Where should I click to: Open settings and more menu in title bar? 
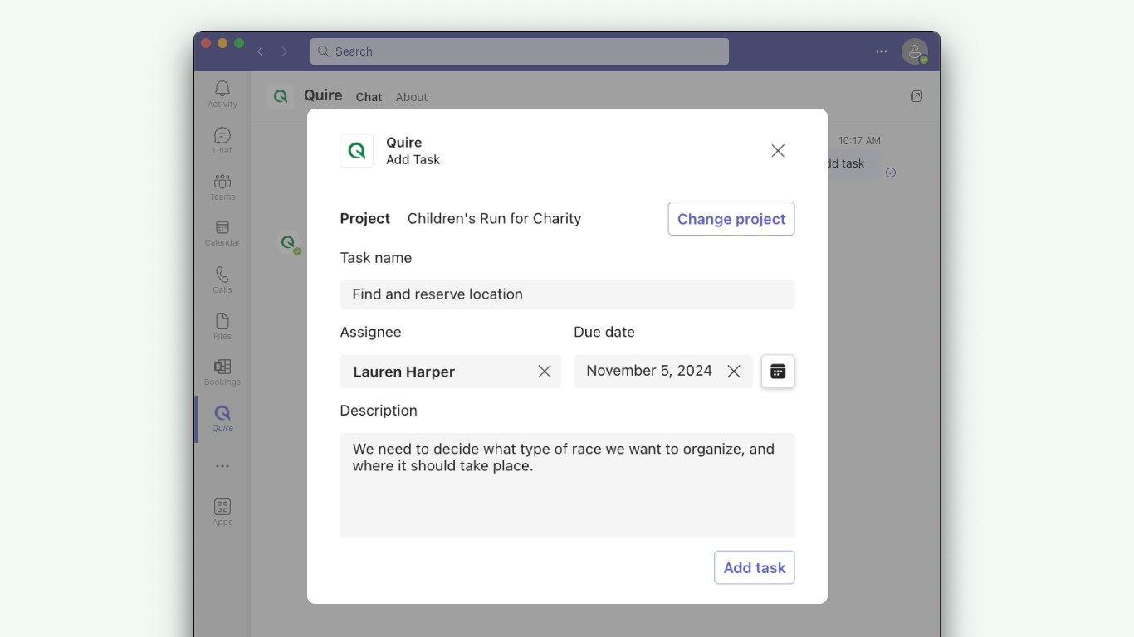click(x=882, y=51)
